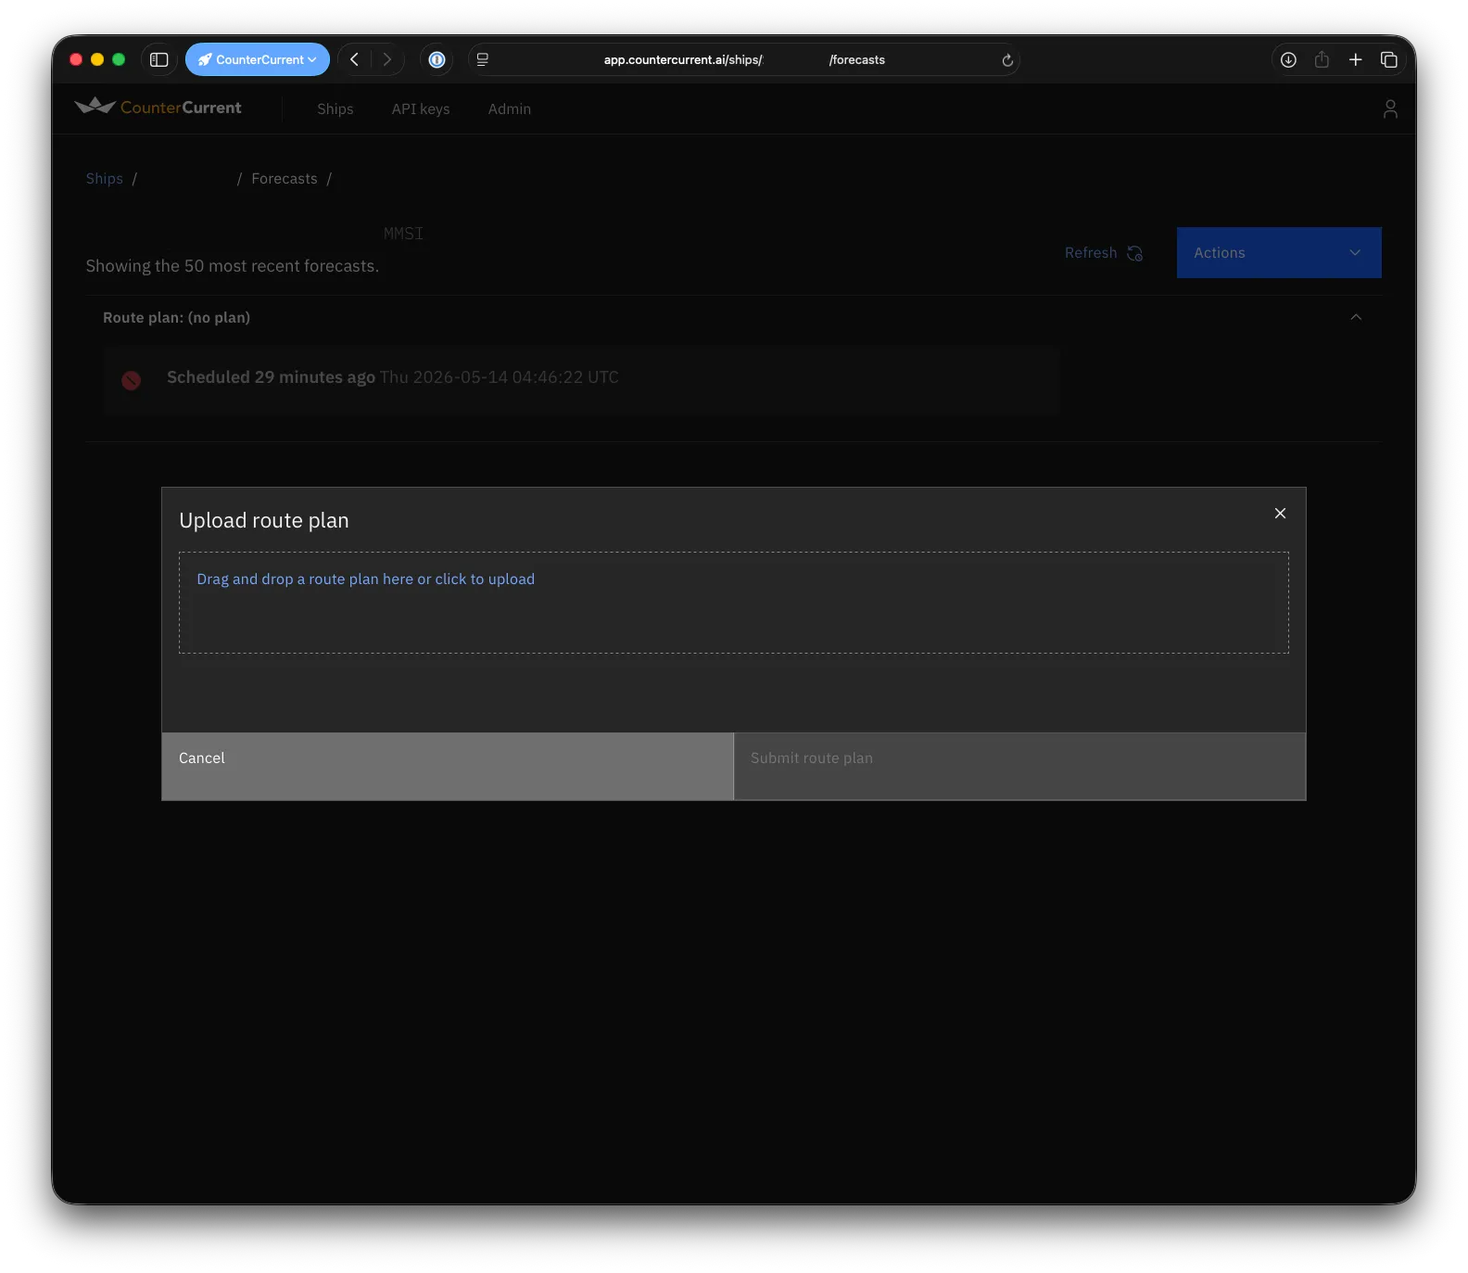The image size is (1468, 1273).
Task: Click the MMSI label
Action: tap(403, 234)
